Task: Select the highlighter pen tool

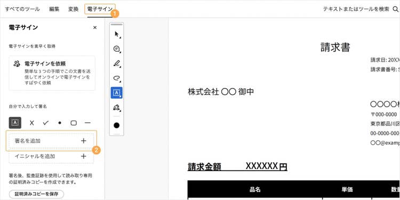Action: (x=117, y=63)
